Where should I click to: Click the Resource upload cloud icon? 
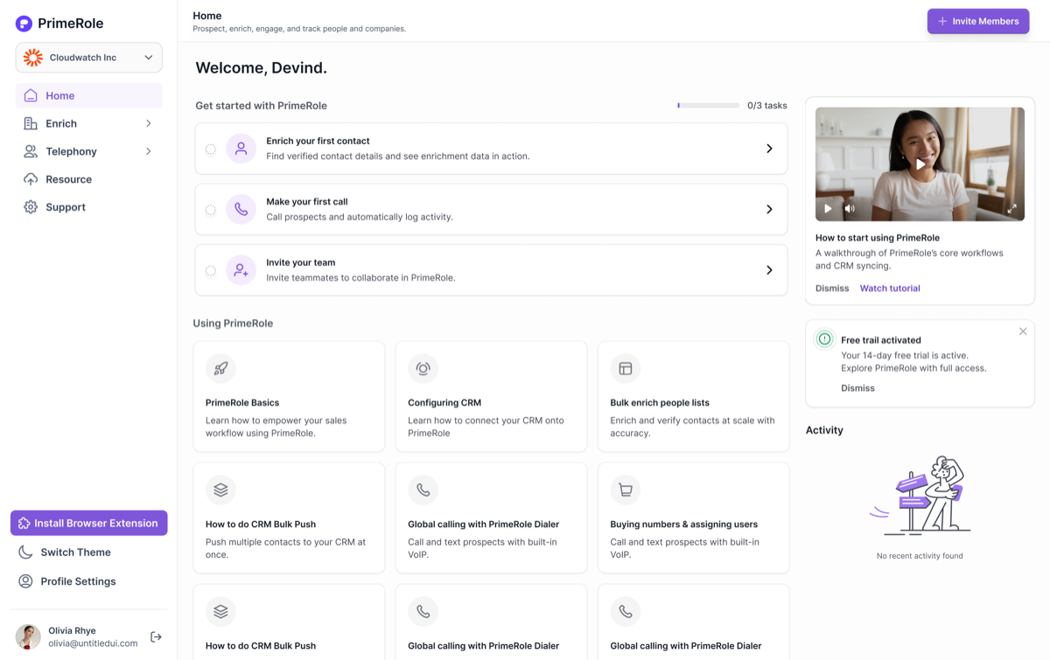point(31,179)
